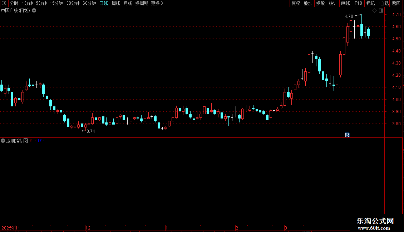Click the diamond marker icon above chart
Viewport: 404px width, 232px height.
pos(375,11)
